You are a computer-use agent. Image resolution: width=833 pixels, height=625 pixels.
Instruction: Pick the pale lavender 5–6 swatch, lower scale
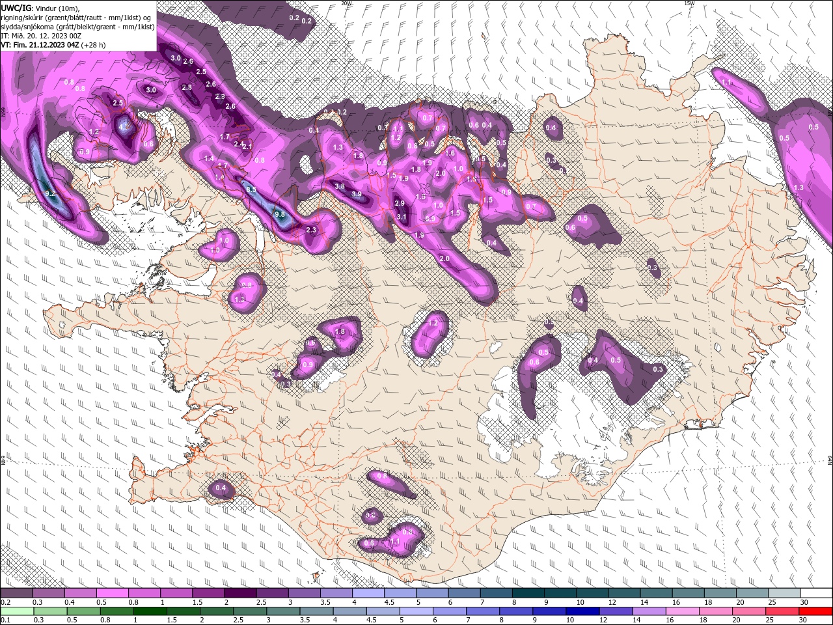tap(415, 611)
